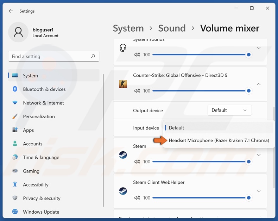Click the Windows Update sync icon
This screenshot has height=221, width=278.
pyautogui.click(x=15, y=211)
